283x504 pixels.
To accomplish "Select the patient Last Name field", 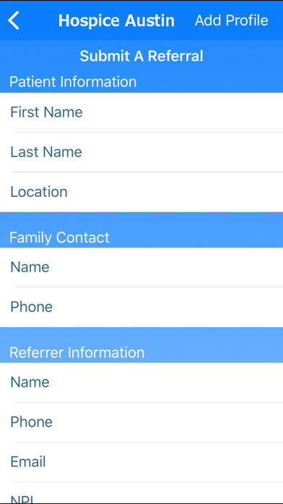I will [141, 152].
